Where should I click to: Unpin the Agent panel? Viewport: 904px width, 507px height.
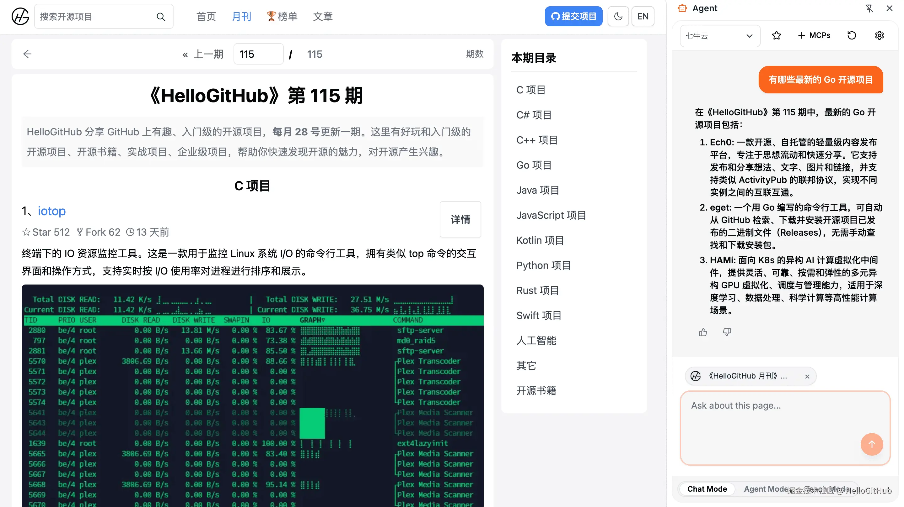(x=869, y=8)
